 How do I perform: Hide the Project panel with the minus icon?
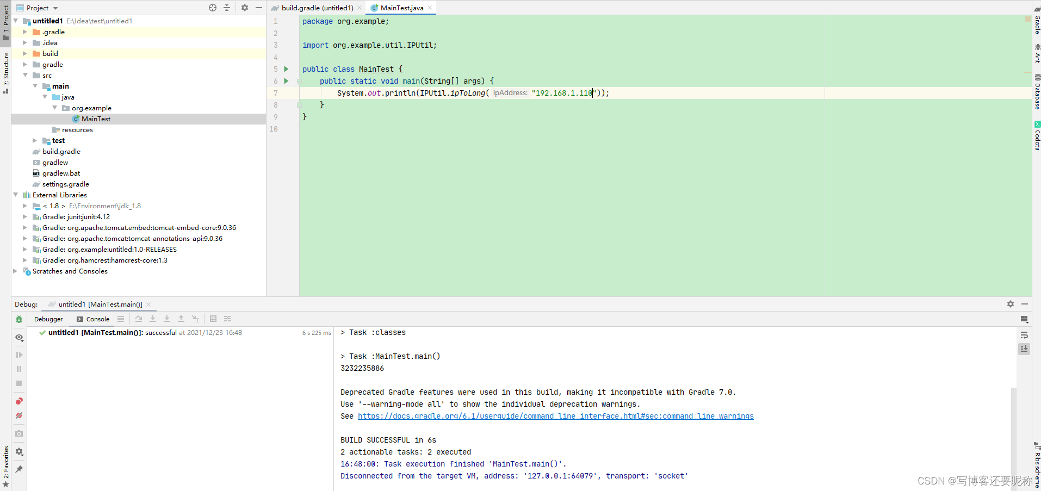tap(259, 8)
